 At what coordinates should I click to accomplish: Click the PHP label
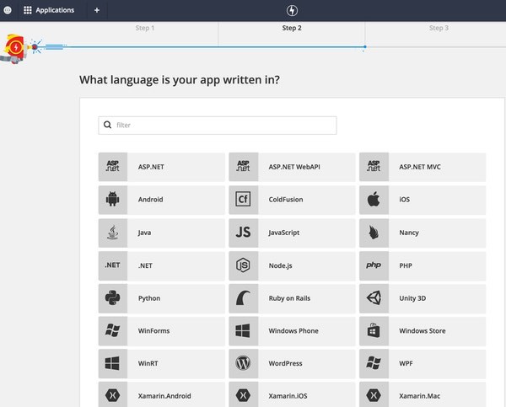point(406,265)
